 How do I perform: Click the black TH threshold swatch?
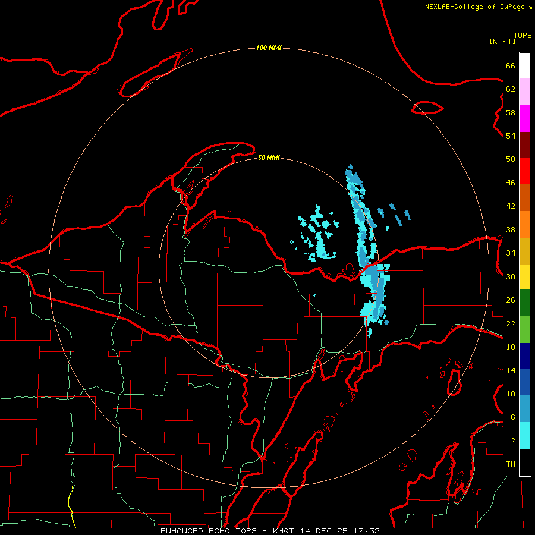tap(525, 462)
